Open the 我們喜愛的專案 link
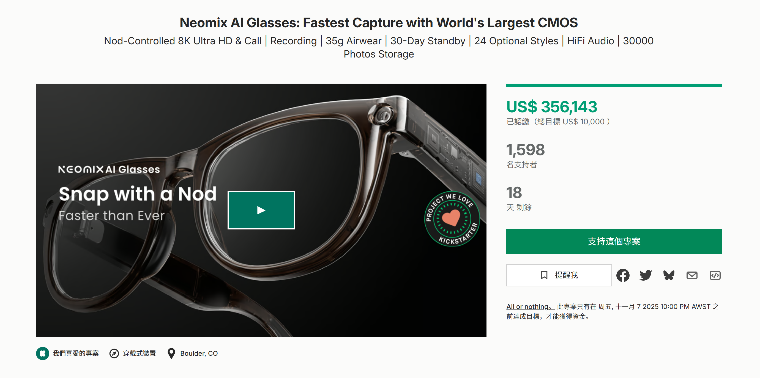The height and width of the screenshot is (378, 760). pyautogui.click(x=75, y=353)
